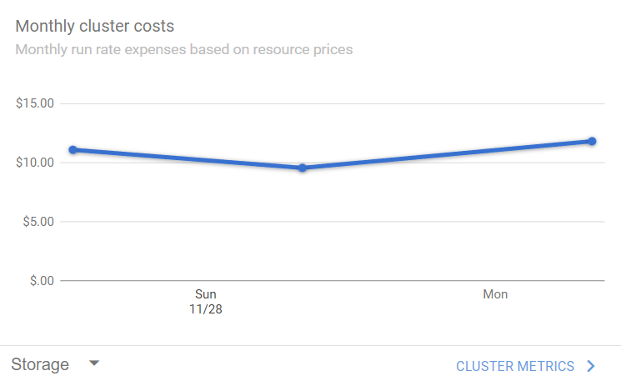Click the $5.00 horizontal gridline
The width and height of the screenshot is (621, 386).
tap(333, 222)
